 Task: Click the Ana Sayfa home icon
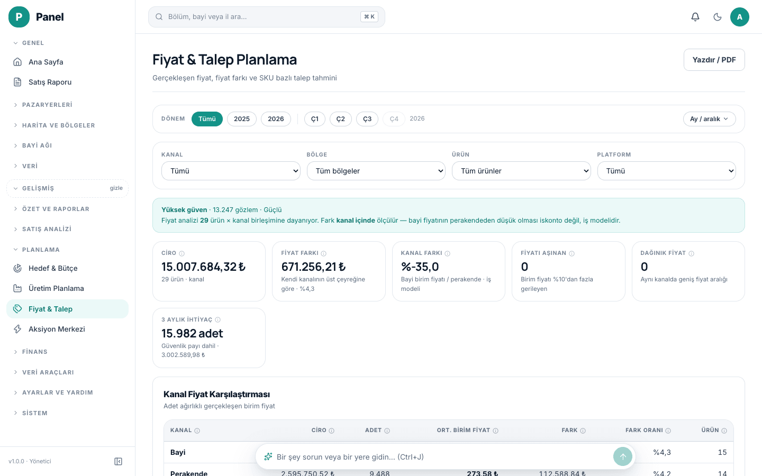pos(17,62)
